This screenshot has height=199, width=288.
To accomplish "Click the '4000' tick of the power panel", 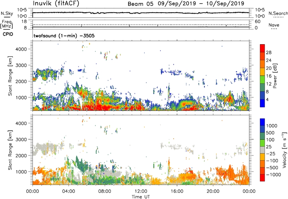I will pos(21,49).
